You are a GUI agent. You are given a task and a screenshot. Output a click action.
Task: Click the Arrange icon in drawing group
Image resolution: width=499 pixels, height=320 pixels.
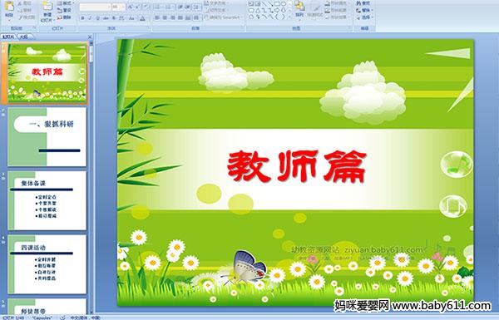[x=299, y=8]
